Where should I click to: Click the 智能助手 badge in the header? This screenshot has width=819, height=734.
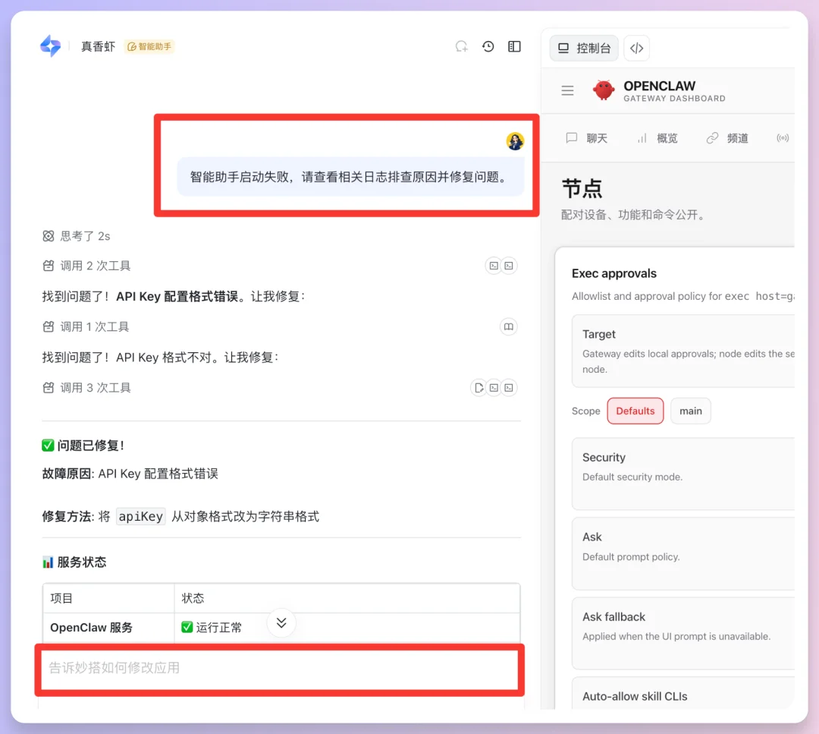click(x=149, y=46)
